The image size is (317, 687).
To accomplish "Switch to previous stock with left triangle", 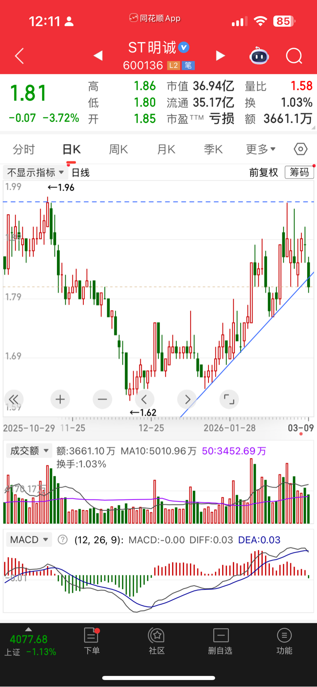I will coord(98,55).
